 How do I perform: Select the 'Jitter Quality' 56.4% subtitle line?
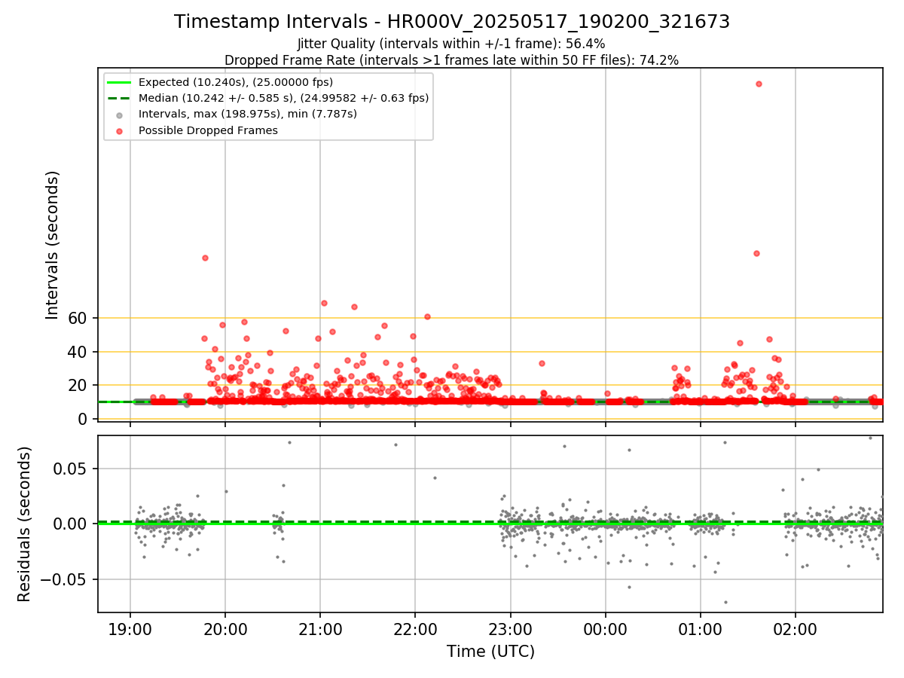coord(451,44)
